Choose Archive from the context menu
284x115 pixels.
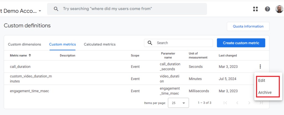tap(265, 93)
